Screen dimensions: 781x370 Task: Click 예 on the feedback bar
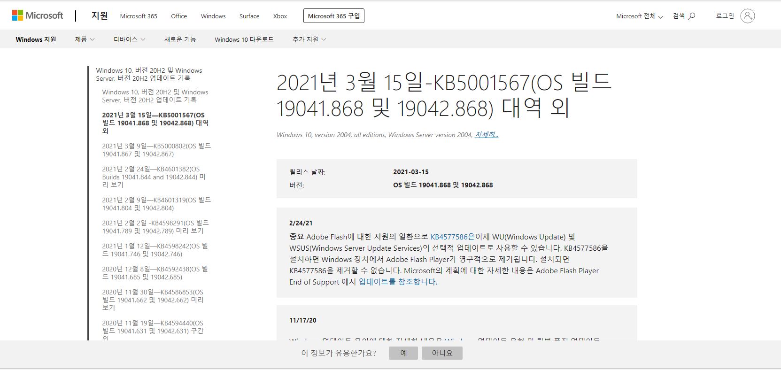pyautogui.click(x=403, y=353)
